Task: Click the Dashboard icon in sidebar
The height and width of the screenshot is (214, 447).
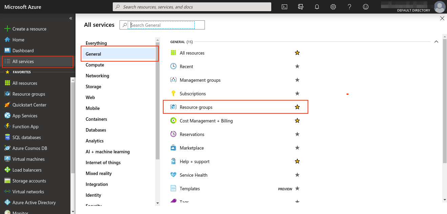Action: [x=7, y=51]
